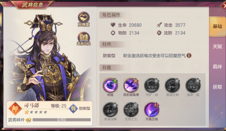Click the 神 rarity badge

coord(15,109)
